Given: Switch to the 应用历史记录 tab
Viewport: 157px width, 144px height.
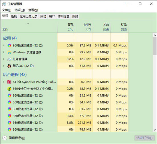Looking at the screenshot, I should [29, 16].
